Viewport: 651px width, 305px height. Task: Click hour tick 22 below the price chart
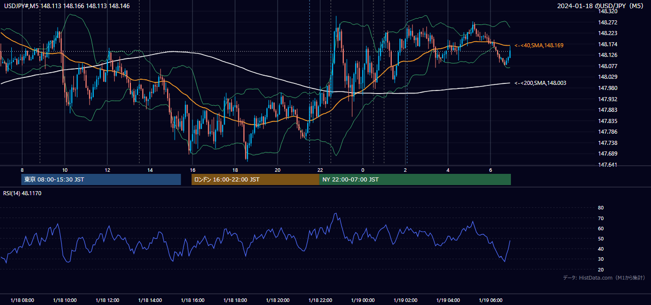pos(320,170)
